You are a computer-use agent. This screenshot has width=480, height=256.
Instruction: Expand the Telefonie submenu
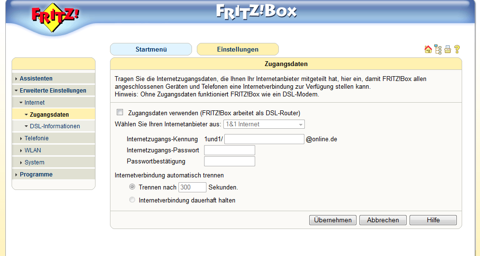coord(54,138)
